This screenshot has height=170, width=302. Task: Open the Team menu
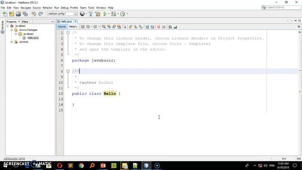83,8
